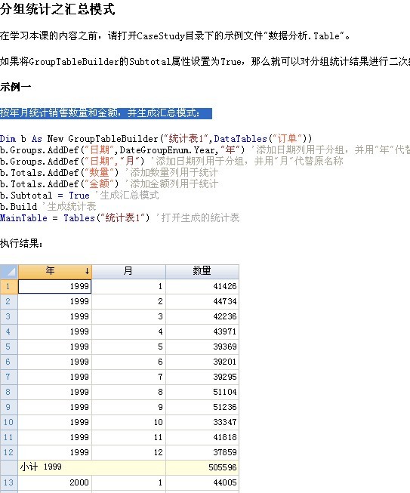The height and width of the screenshot is (493, 410).
Task: Click the title 分组统计之汇总模式
Action: [x=57, y=9]
